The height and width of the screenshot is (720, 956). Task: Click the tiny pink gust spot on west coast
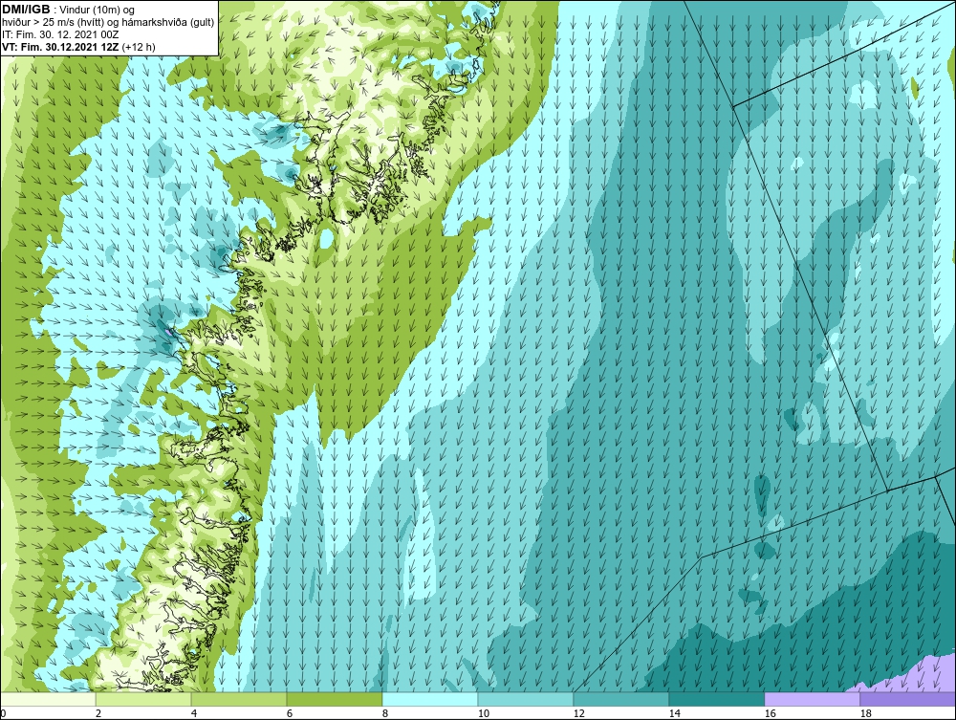pos(169,333)
